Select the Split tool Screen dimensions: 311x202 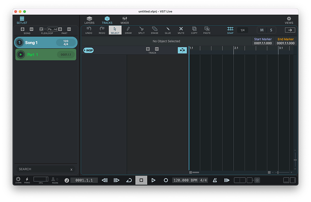coord(142,30)
